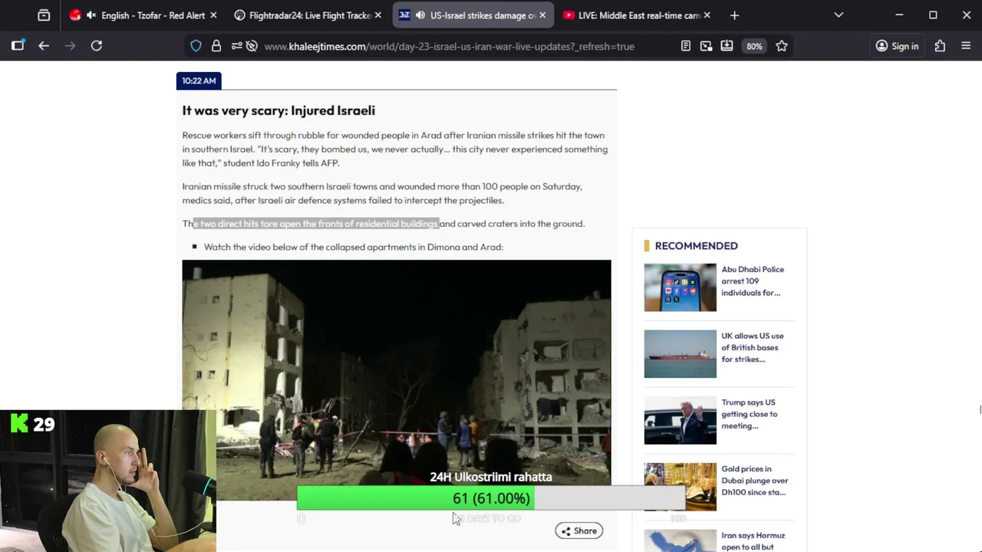
Task: Sign in to Firefox account
Action: pyautogui.click(x=897, y=46)
